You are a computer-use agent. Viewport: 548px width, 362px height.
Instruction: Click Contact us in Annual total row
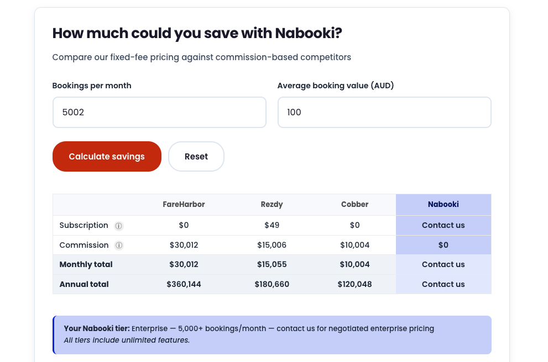[443, 284]
